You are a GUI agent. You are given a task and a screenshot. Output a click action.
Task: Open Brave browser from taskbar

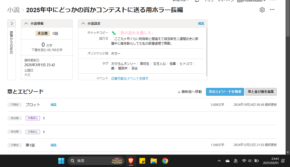coord(131,161)
